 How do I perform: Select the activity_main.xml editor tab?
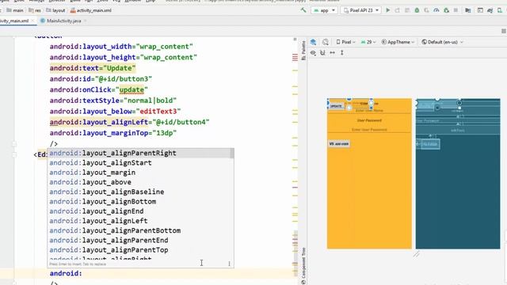(x=14, y=21)
